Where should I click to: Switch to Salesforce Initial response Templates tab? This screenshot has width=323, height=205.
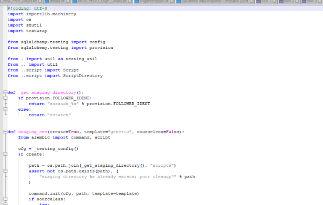point(215,1)
